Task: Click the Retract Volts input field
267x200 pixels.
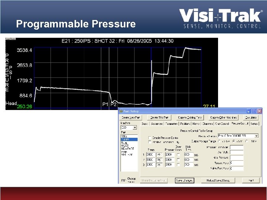Action: click(237, 163)
